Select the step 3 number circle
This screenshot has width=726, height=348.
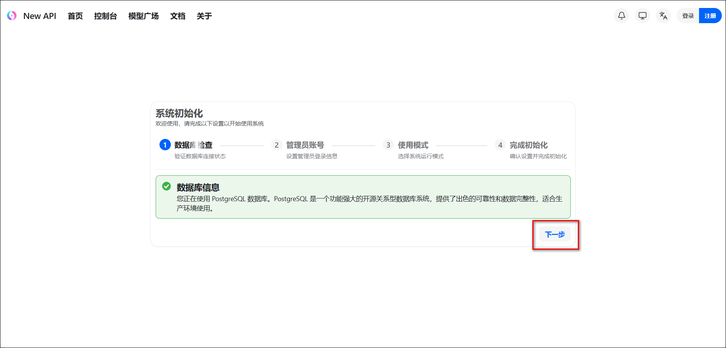point(388,145)
